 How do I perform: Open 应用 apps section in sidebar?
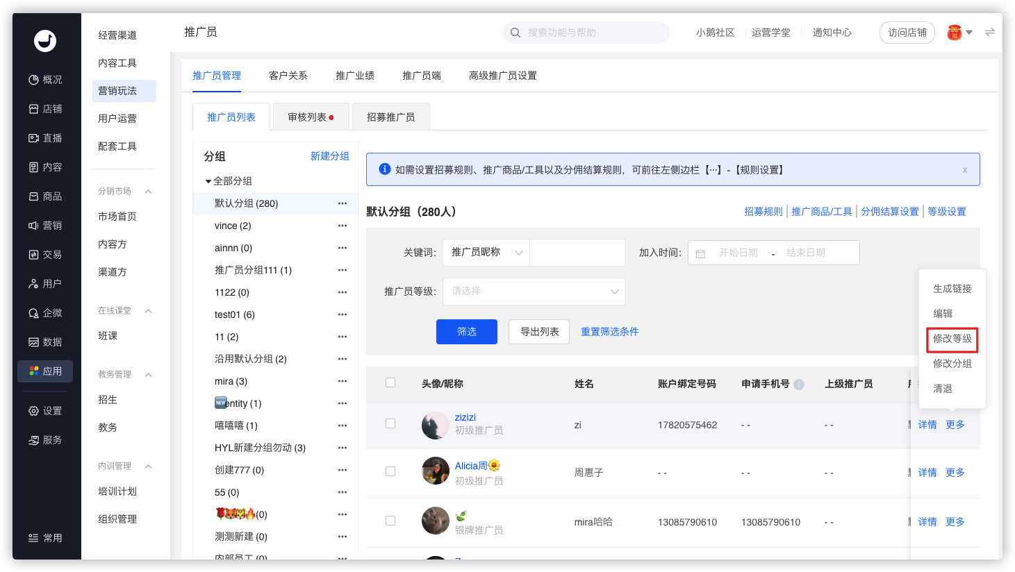tap(45, 371)
